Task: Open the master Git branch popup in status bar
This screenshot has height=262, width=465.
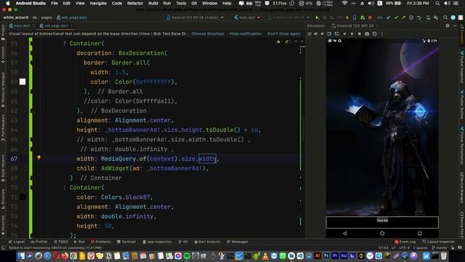Action: tap(440, 247)
